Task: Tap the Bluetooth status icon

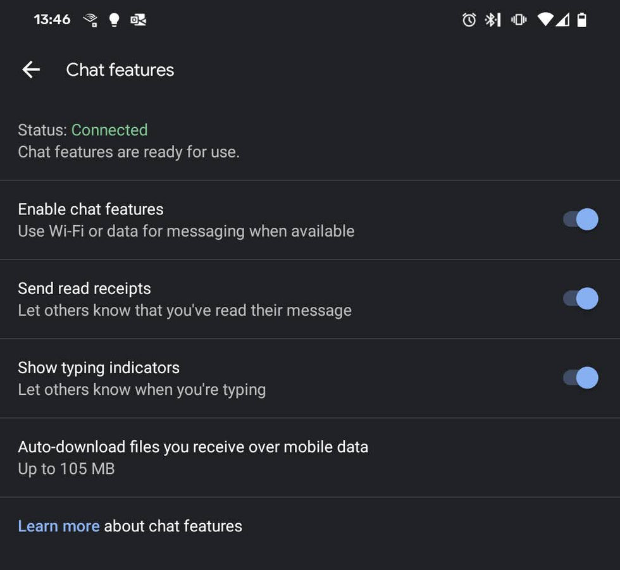Action: (493, 20)
